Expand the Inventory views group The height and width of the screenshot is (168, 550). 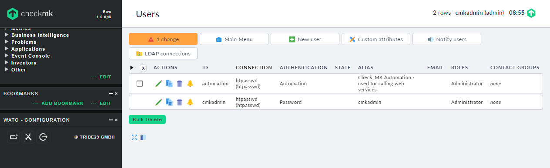20,63
